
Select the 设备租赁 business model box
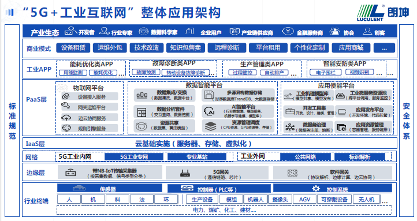coord(73,48)
